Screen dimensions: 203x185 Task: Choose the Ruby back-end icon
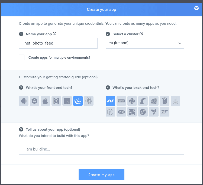(x=154, y=101)
